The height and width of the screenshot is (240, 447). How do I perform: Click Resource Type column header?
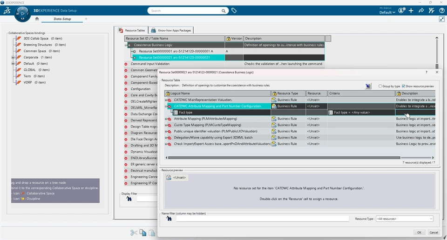point(288,93)
